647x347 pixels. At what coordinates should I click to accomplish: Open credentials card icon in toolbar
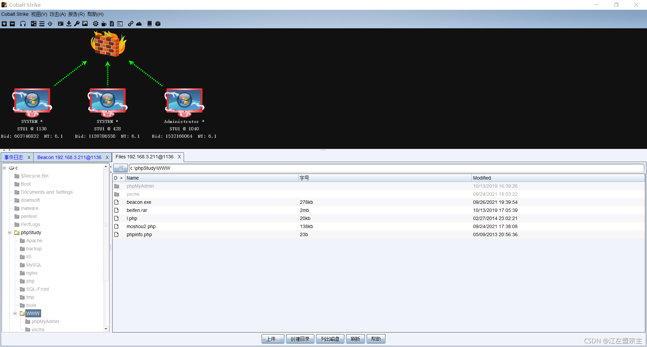[x=61, y=24]
